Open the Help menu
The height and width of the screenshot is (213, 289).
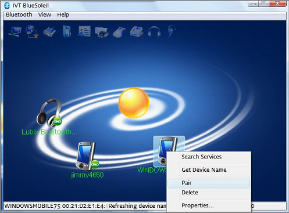63,15
